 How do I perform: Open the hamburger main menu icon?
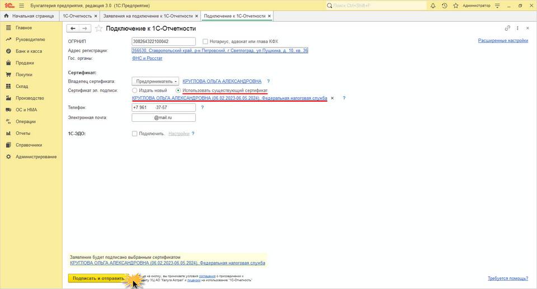click(21, 6)
